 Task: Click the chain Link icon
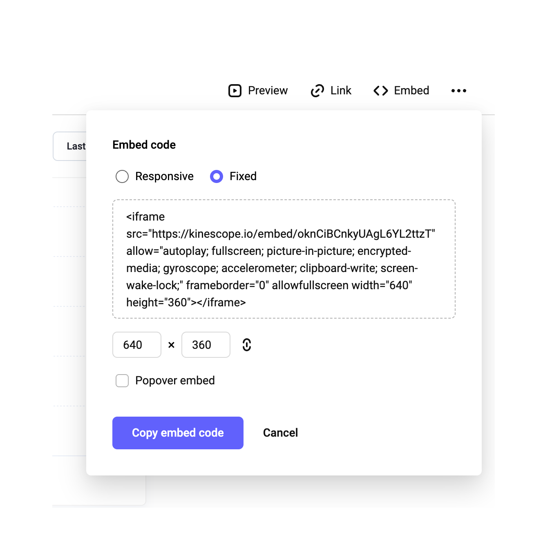(x=317, y=91)
